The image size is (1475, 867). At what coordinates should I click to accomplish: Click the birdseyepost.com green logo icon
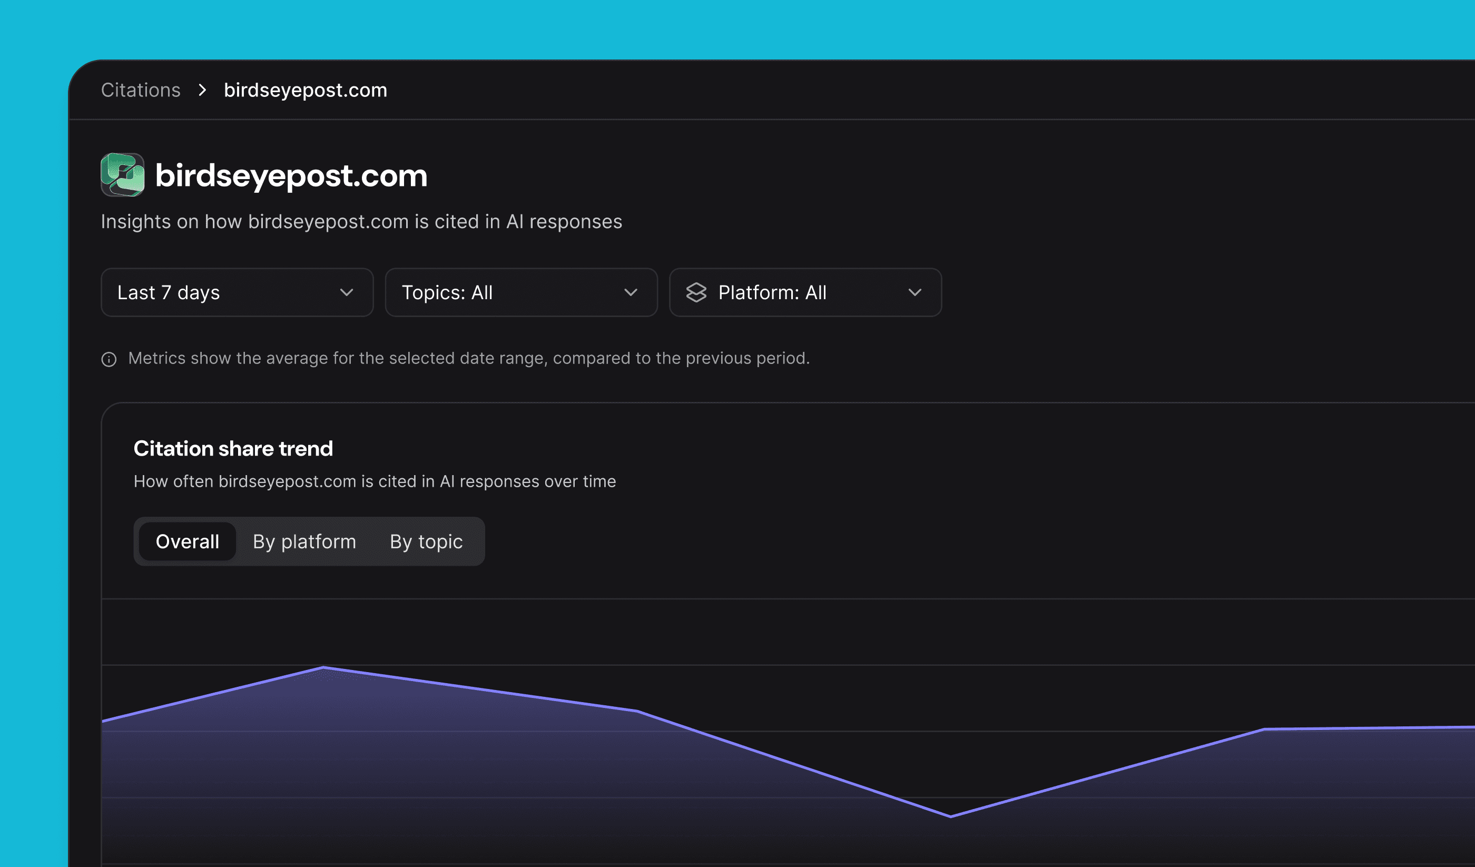(122, 174)
